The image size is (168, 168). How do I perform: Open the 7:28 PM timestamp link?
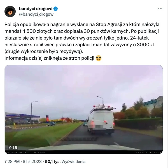coord(12,162)
